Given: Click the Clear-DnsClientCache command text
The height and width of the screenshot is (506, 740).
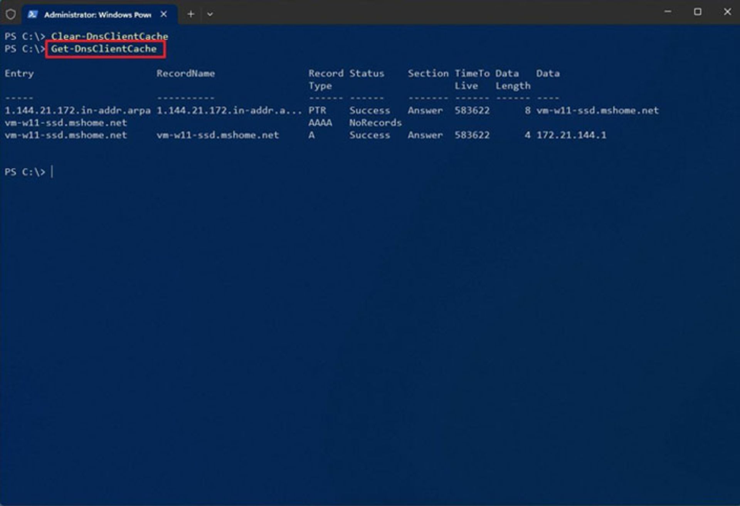Looking at the screenshot, I should (109, 36).
